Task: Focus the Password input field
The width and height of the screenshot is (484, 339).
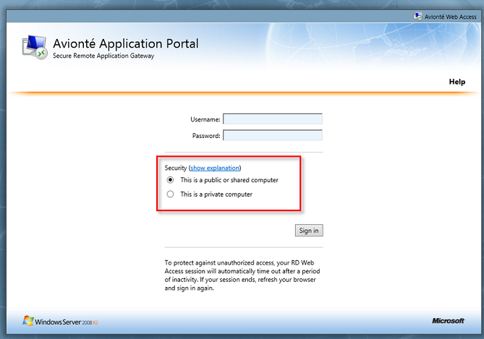Action: (273, 135)
